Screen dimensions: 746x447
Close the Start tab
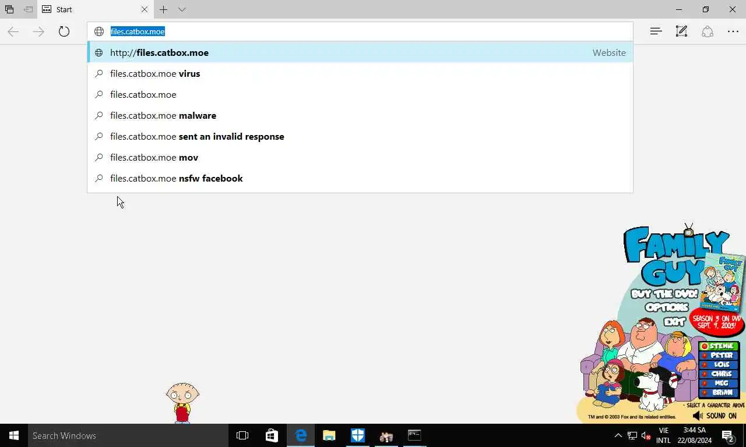[145, 9]
